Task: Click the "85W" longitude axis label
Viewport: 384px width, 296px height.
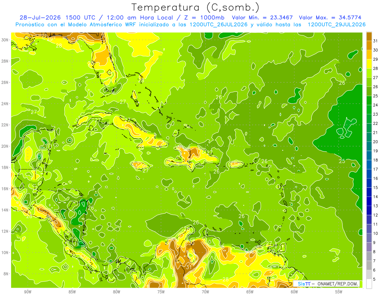Action: 72,292
